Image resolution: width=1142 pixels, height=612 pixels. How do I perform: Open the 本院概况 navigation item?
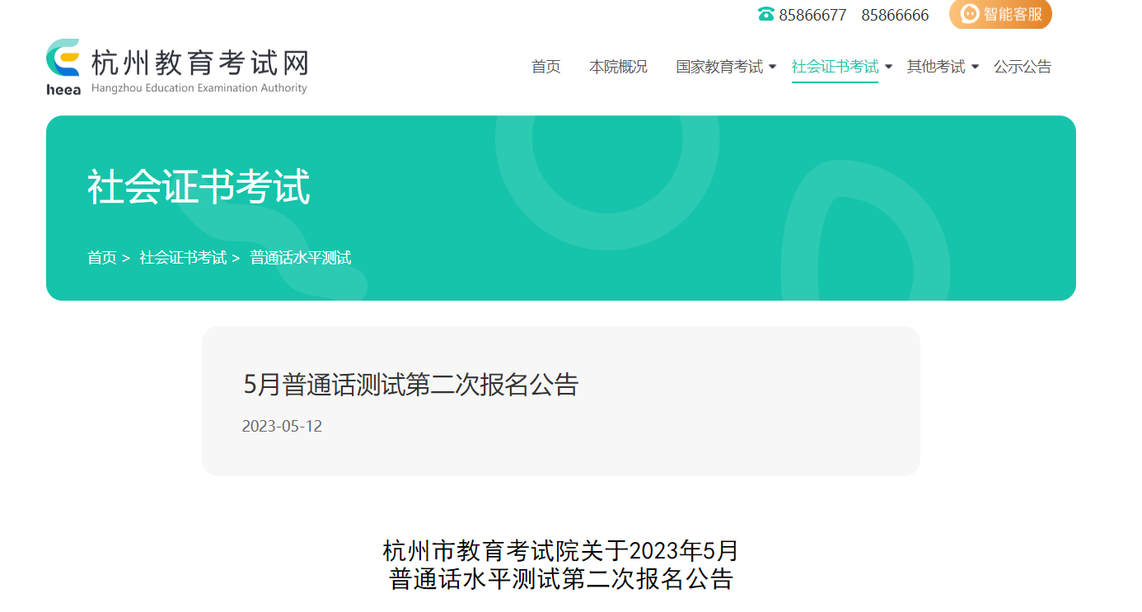(x=618, y=67)
